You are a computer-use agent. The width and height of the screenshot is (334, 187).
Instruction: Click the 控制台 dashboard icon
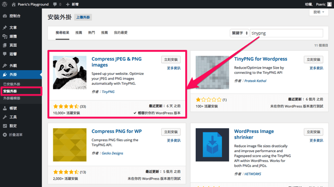click(x=5, y=16)
